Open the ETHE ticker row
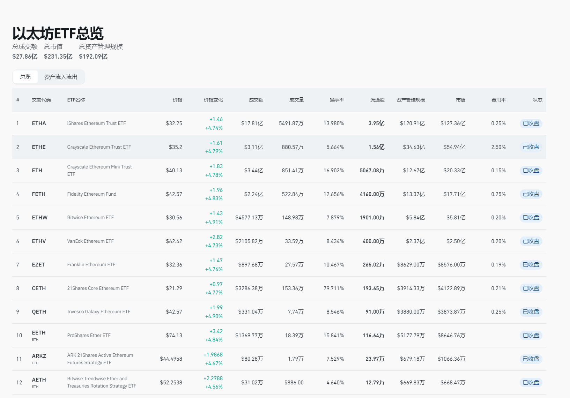 point(279,147)
